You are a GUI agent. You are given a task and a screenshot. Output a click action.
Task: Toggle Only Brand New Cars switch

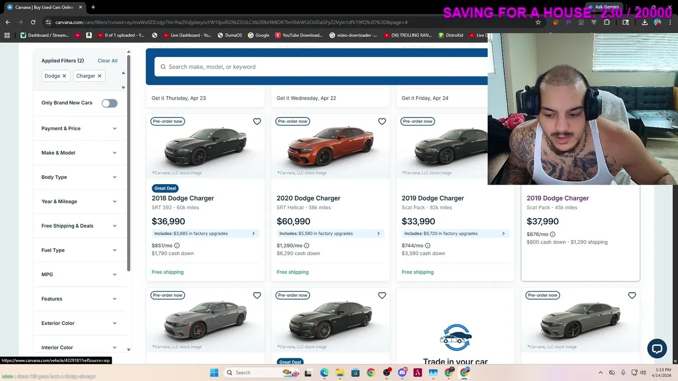pyautogui.click(x=110, y=103)
